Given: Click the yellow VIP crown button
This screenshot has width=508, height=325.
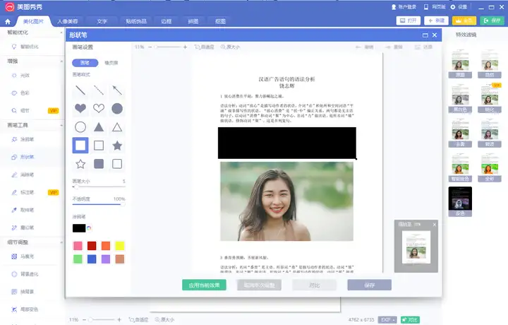Looking at the screenshot, I should point(464,20).
